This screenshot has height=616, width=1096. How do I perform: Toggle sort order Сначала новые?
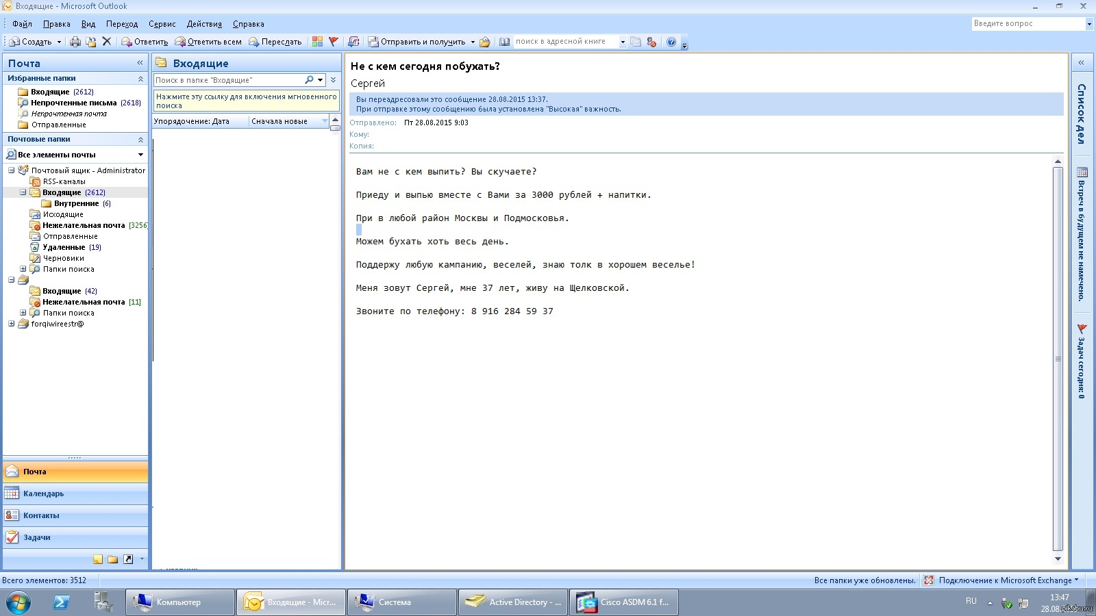tap(286, 121)
